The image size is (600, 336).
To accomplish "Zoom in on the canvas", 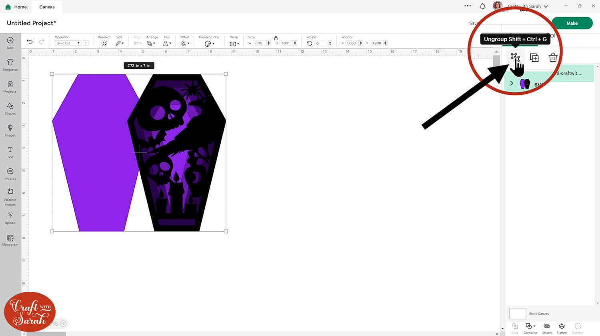I will point(63,324).
